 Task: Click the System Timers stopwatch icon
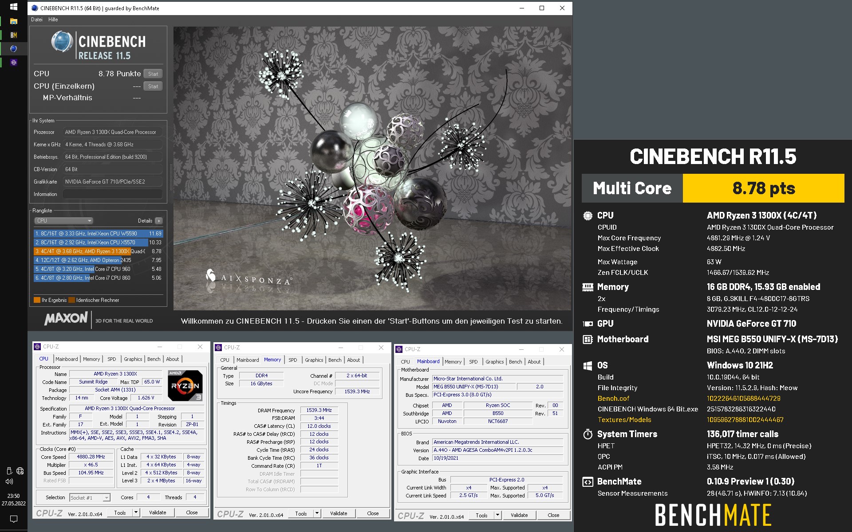click(x=588, y=434)
